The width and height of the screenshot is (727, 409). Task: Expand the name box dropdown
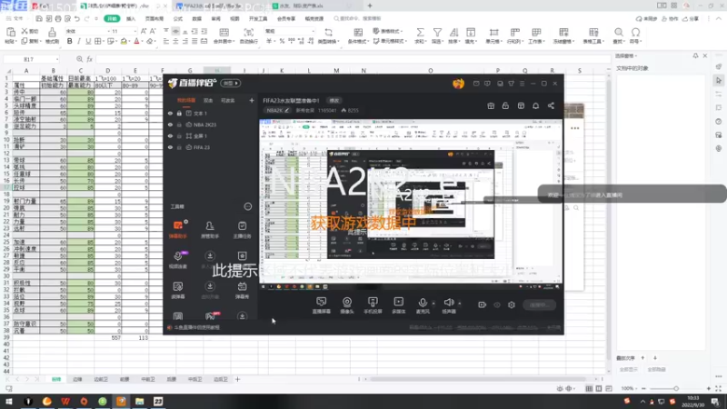click(x=57, y=59)
